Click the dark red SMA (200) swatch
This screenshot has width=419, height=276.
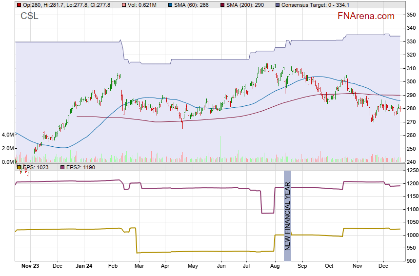coord(222,4)
